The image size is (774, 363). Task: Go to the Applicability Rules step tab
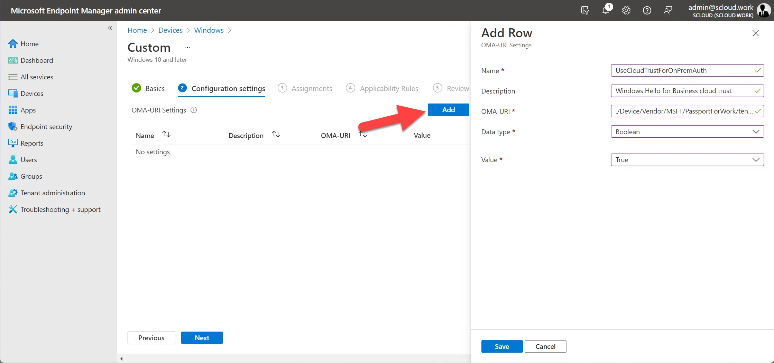(x=382, y=88)
